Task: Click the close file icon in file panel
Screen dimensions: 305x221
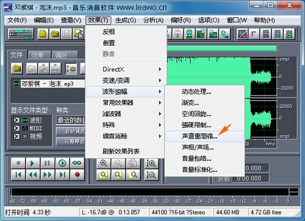Action: 32,68
